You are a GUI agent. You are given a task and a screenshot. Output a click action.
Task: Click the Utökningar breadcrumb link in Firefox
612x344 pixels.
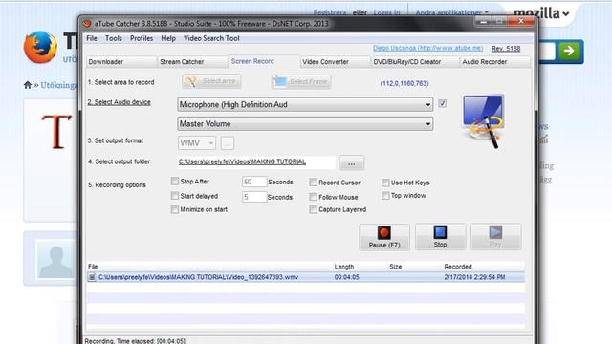58,85
